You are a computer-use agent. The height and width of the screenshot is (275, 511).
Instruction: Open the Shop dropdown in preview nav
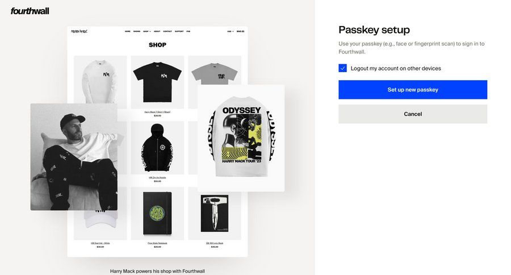coord(147,31)
